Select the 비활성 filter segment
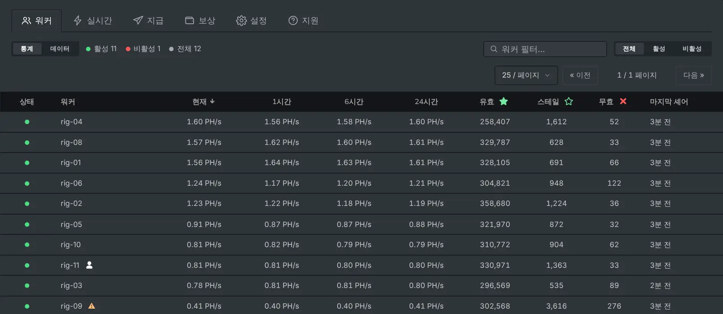723x314 pixels. pos(692,49)
